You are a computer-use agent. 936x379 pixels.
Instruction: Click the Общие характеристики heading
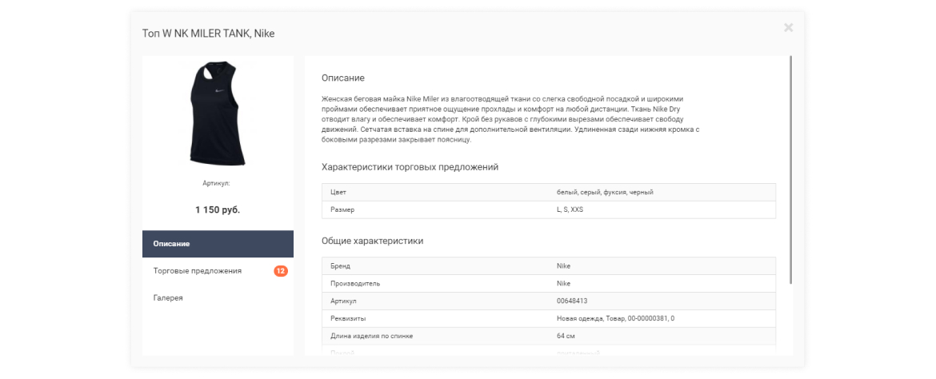pyautogui.click(x=373, y=241)
